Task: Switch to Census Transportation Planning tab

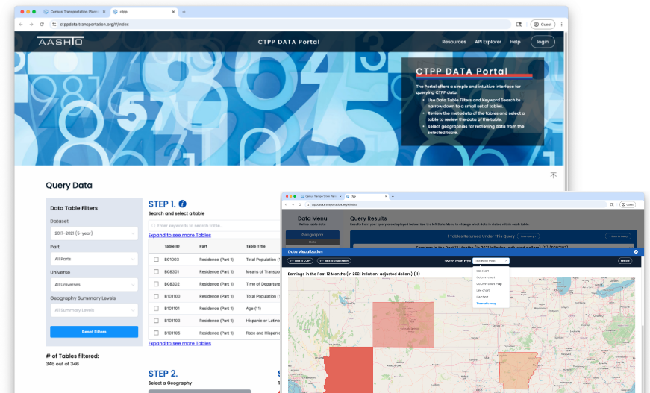Action: pyautogui.click(x=75, y=12)
